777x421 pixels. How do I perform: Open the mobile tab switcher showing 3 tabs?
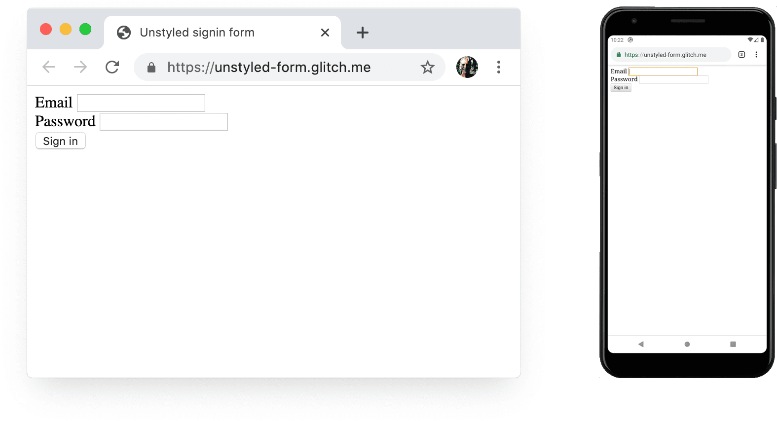point(741,55)
